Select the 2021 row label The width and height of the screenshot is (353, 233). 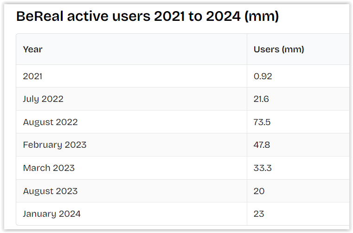coord(32,76)
